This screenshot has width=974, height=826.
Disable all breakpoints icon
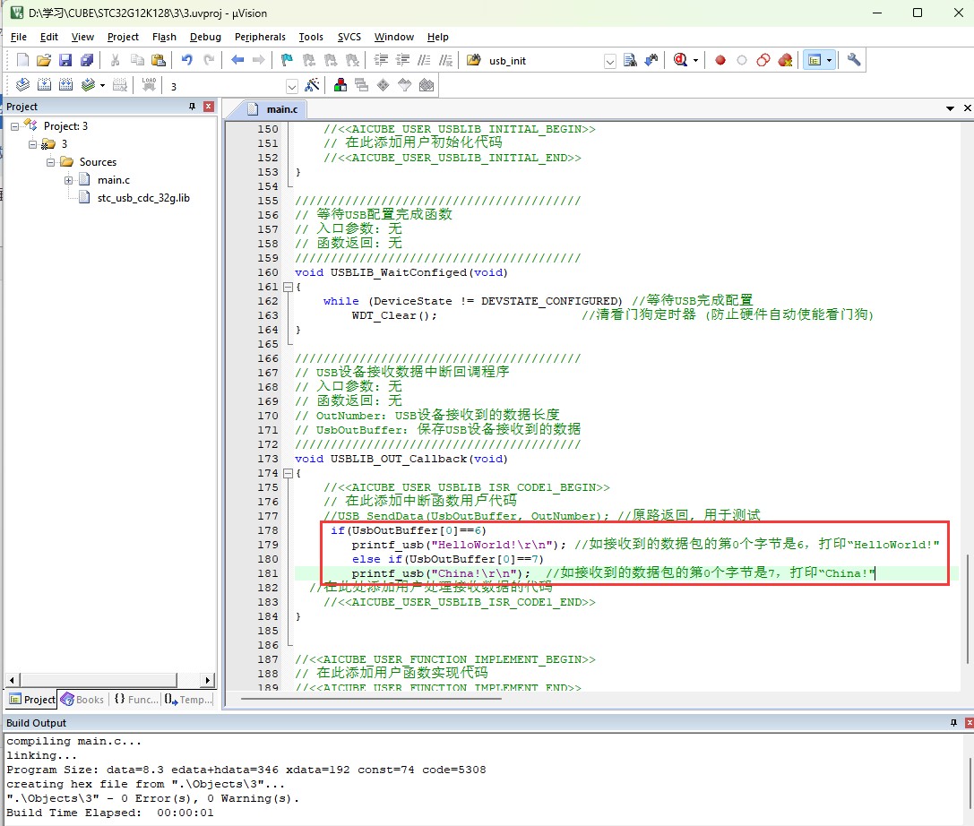[763, 60]
